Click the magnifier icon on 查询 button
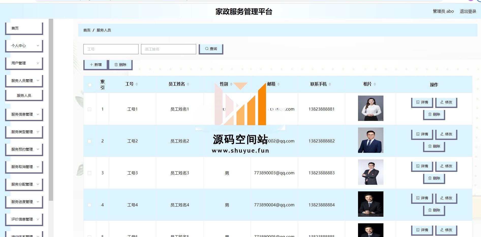This screenshot has height=237, width=481. pos(207,49)
